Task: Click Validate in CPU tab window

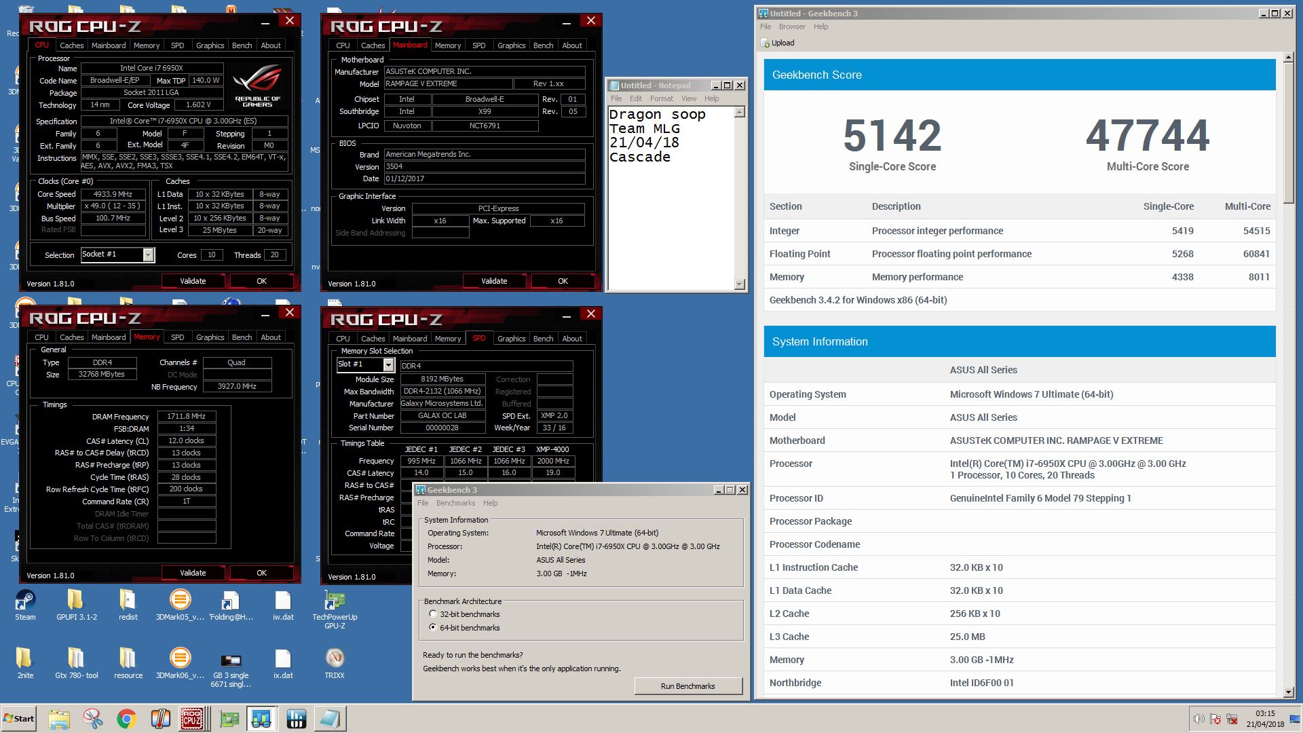Action: 193,281
